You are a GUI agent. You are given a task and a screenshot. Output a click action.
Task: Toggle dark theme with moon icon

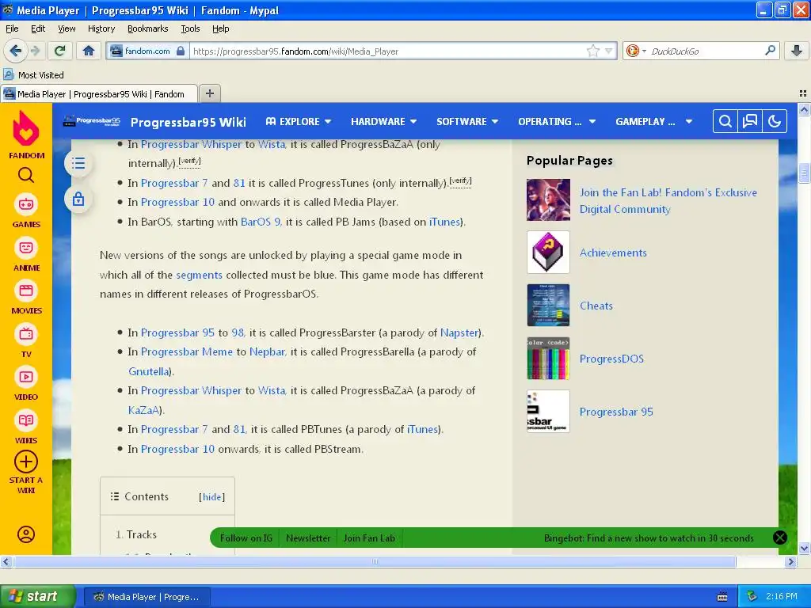775,121
